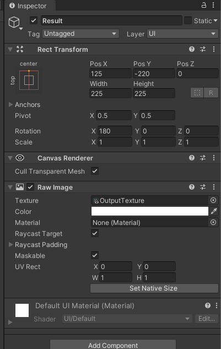Screen dimensions: 221x349
Task: Toggle blueprint mode button in Rect Transform
Action: click(197, 93)
